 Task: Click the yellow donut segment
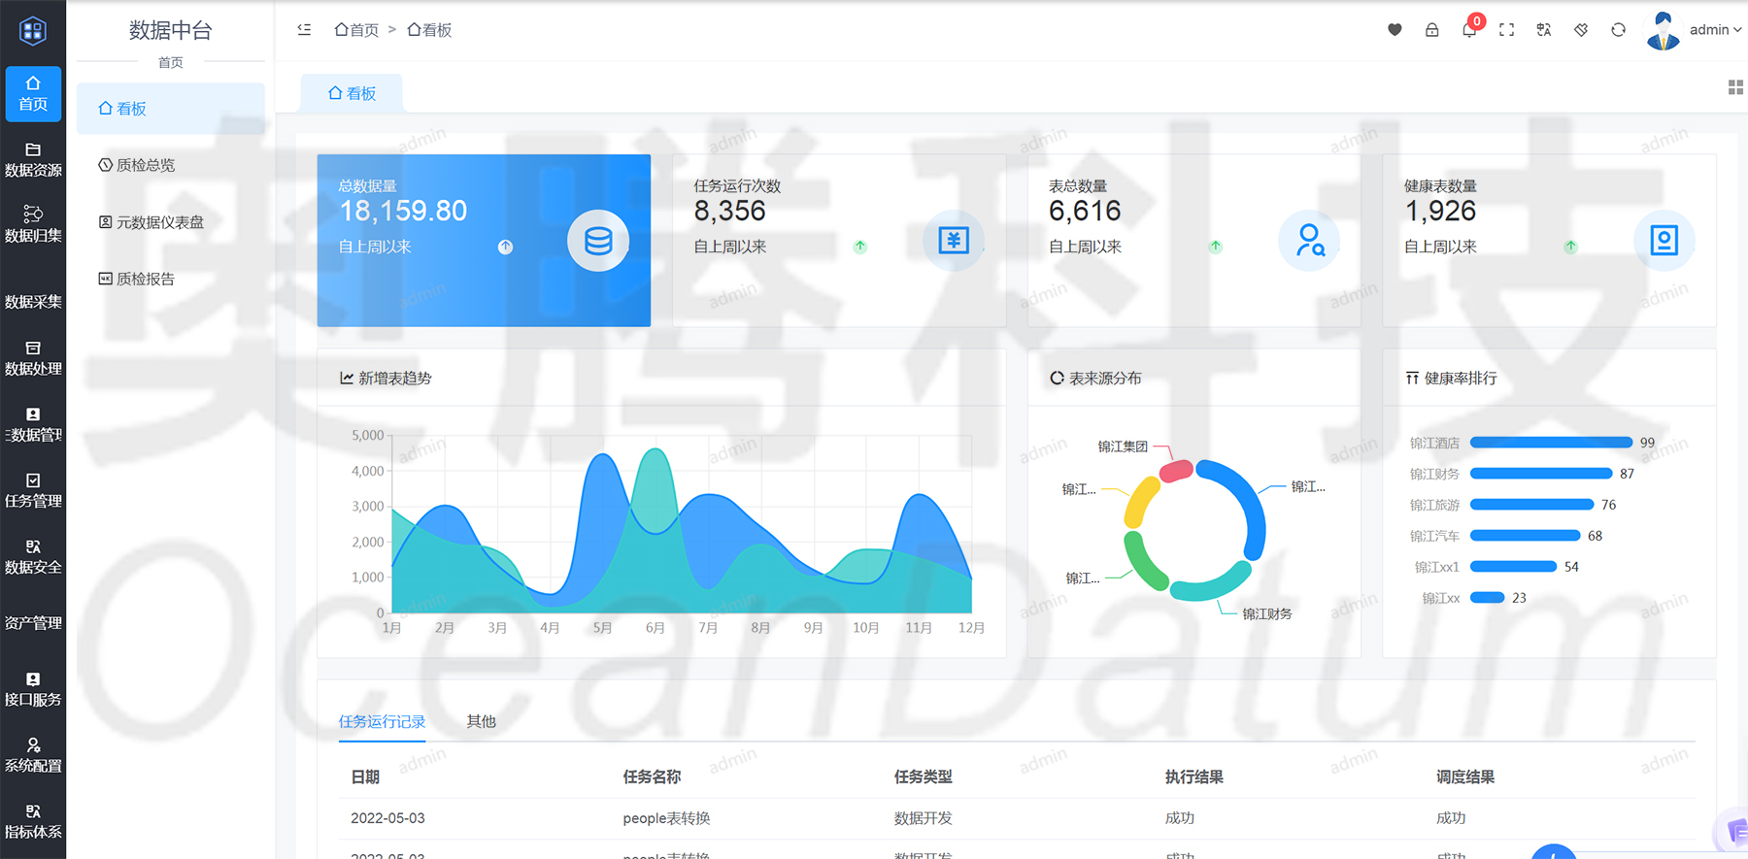[1140, 503]
